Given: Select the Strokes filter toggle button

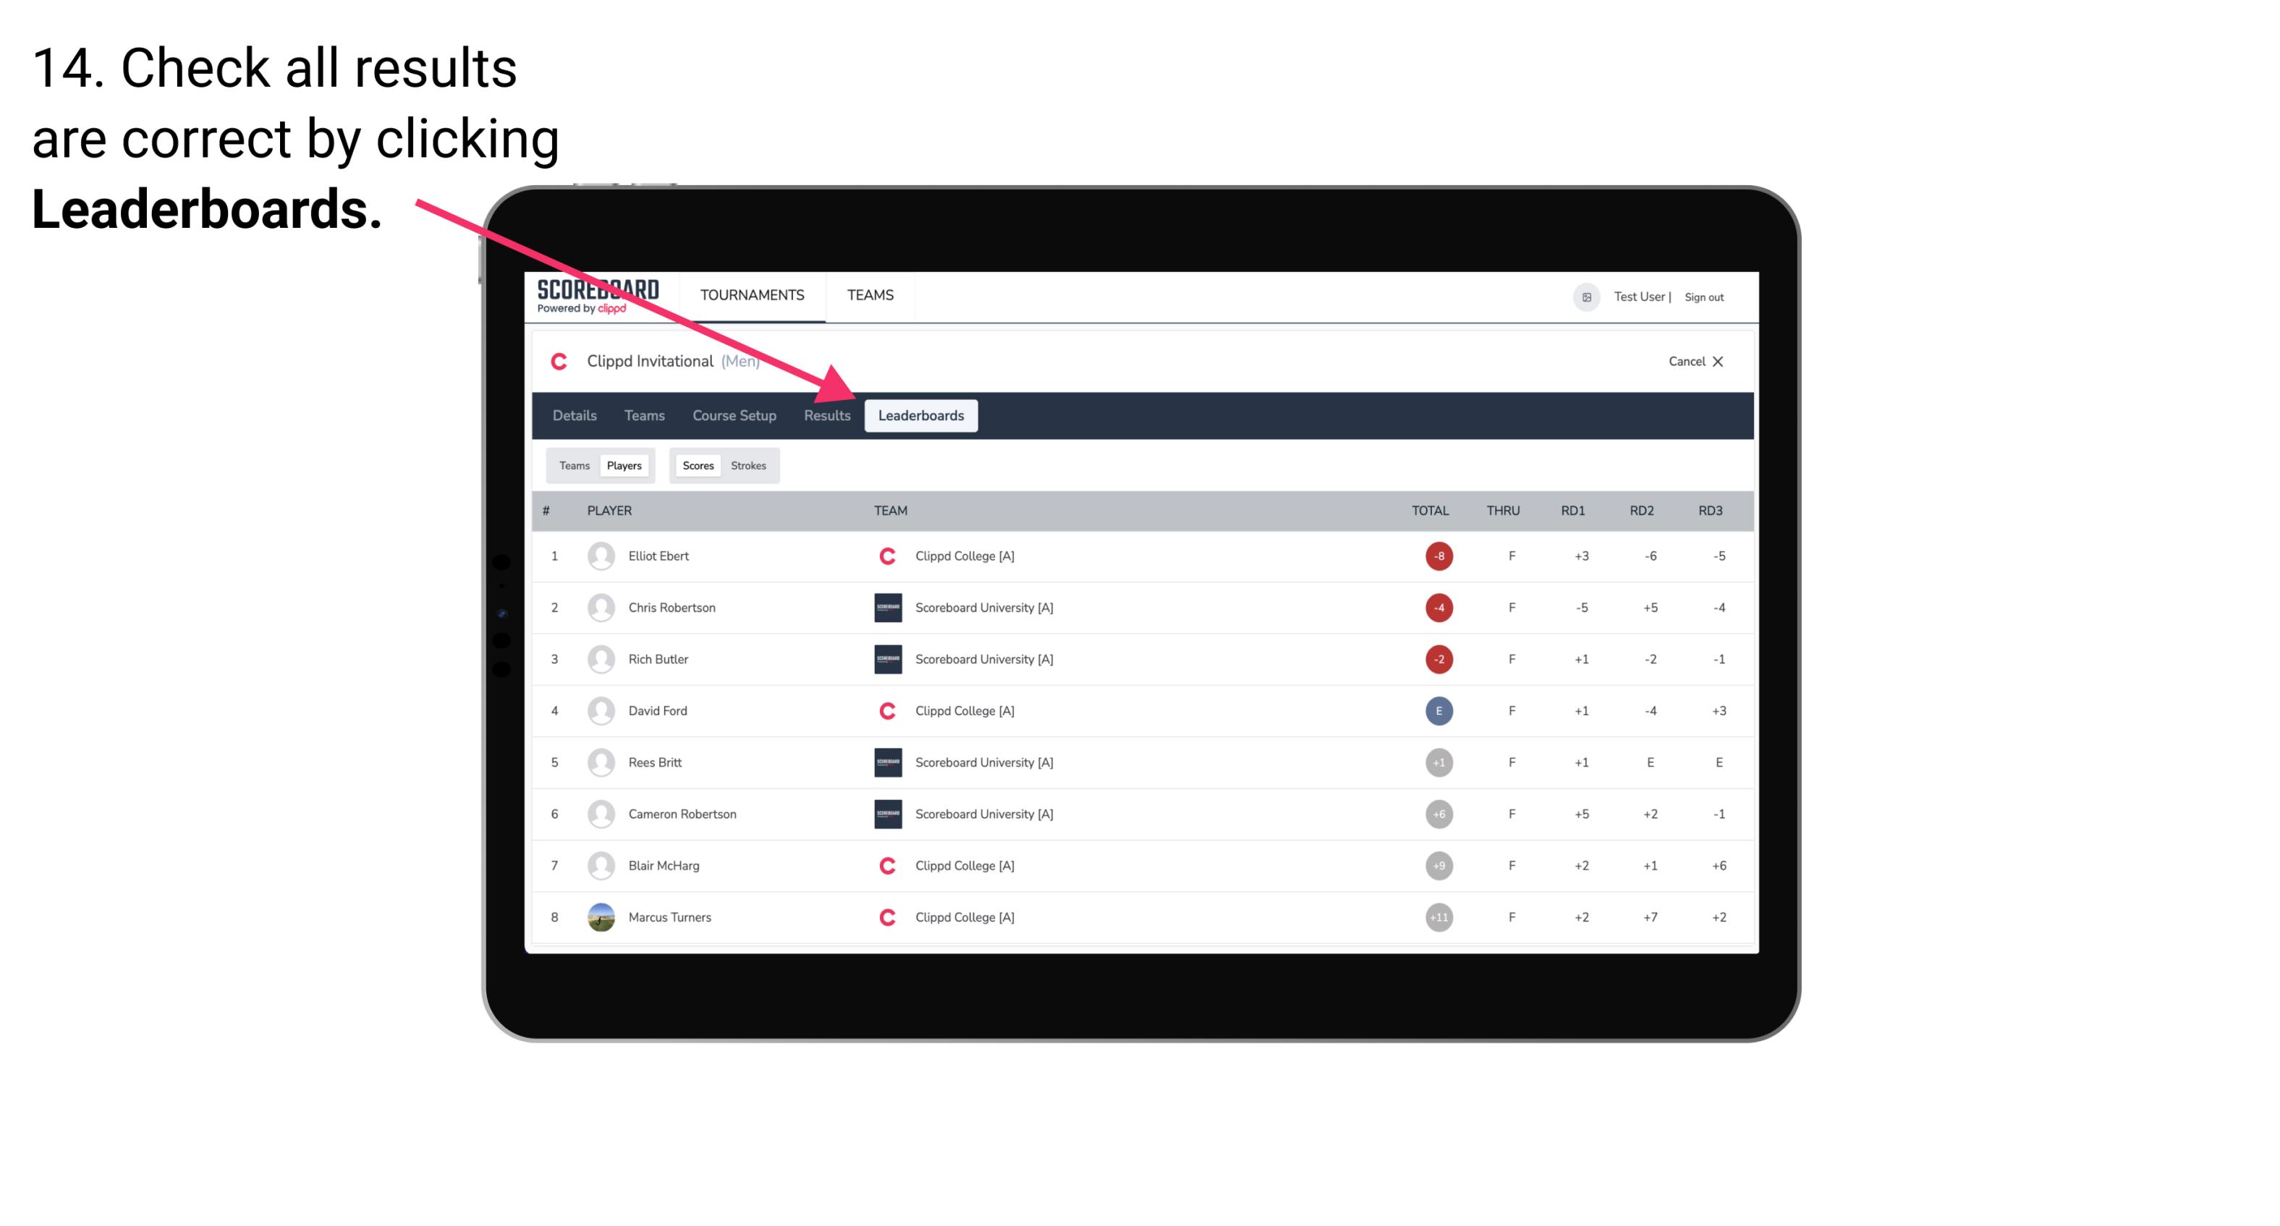Looking at the screenshot, I should (747, 464).
